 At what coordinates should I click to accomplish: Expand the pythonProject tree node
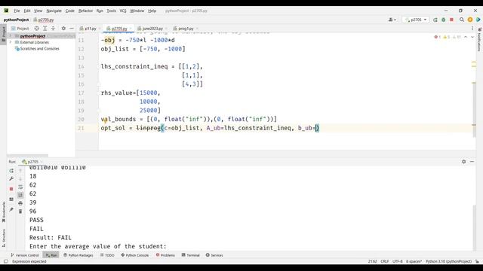pos(11,36)
